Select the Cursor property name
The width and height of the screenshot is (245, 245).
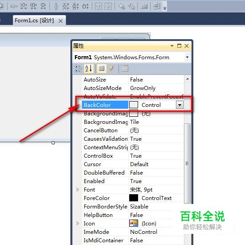(x=92, y=164)
